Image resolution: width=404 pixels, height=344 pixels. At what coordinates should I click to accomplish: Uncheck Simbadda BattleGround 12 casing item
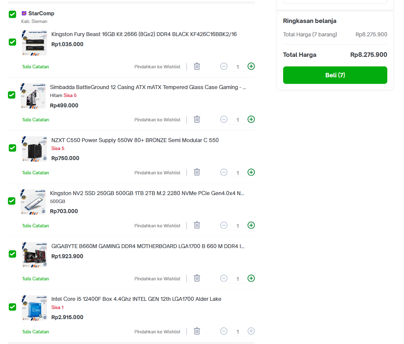tap(11, 95)
